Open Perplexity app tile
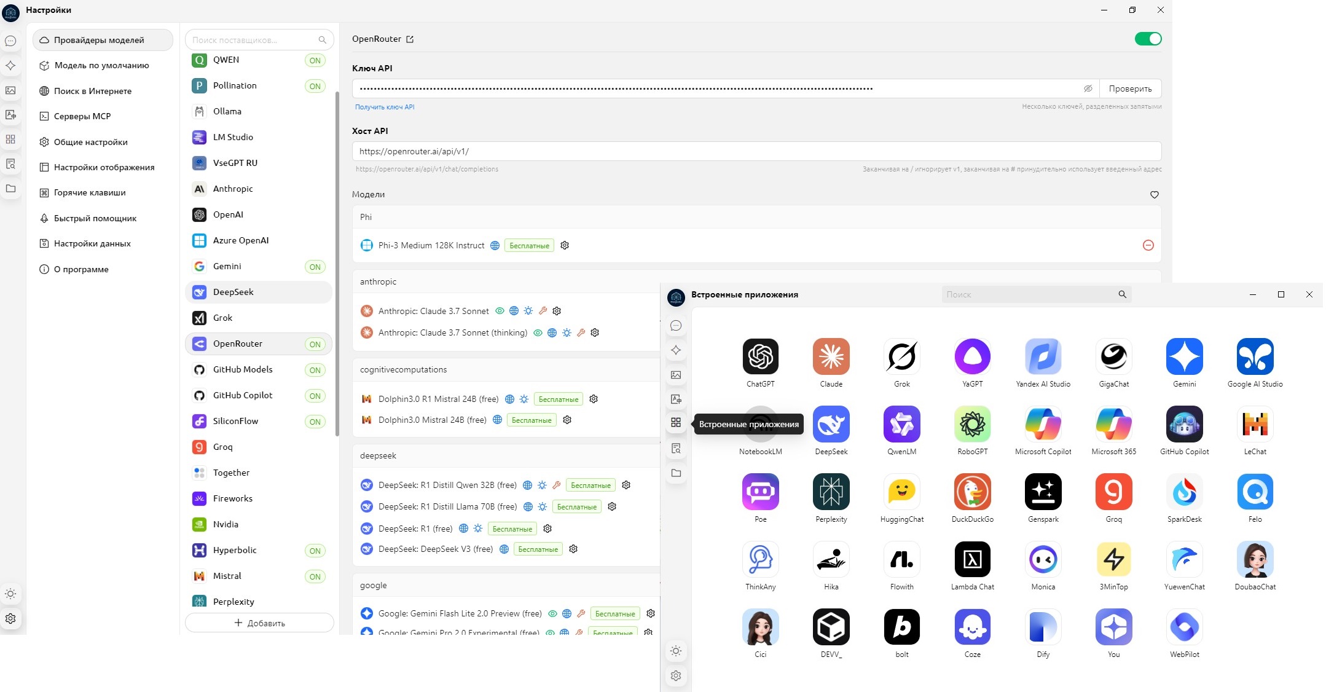Image resolution: width=1326 pixels, height=692 pixels. coord(831,492)
